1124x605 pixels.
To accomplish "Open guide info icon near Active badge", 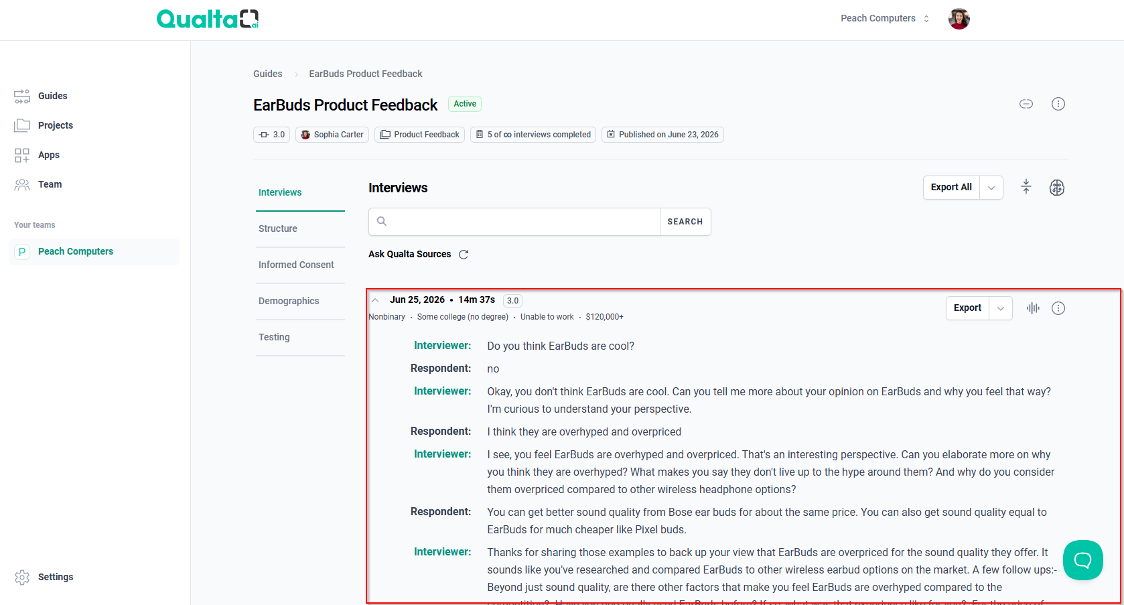I will pyautogui.click(x=1058, y=104).
